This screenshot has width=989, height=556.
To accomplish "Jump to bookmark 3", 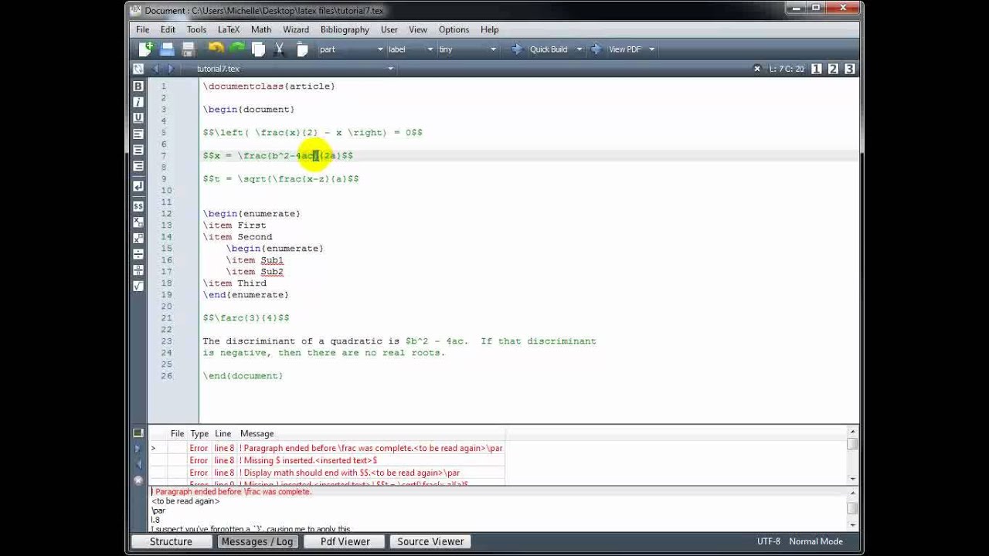I will coord(850,69).
